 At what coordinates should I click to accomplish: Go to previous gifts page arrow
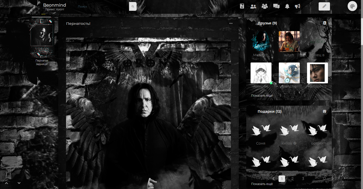pos(274,179)
